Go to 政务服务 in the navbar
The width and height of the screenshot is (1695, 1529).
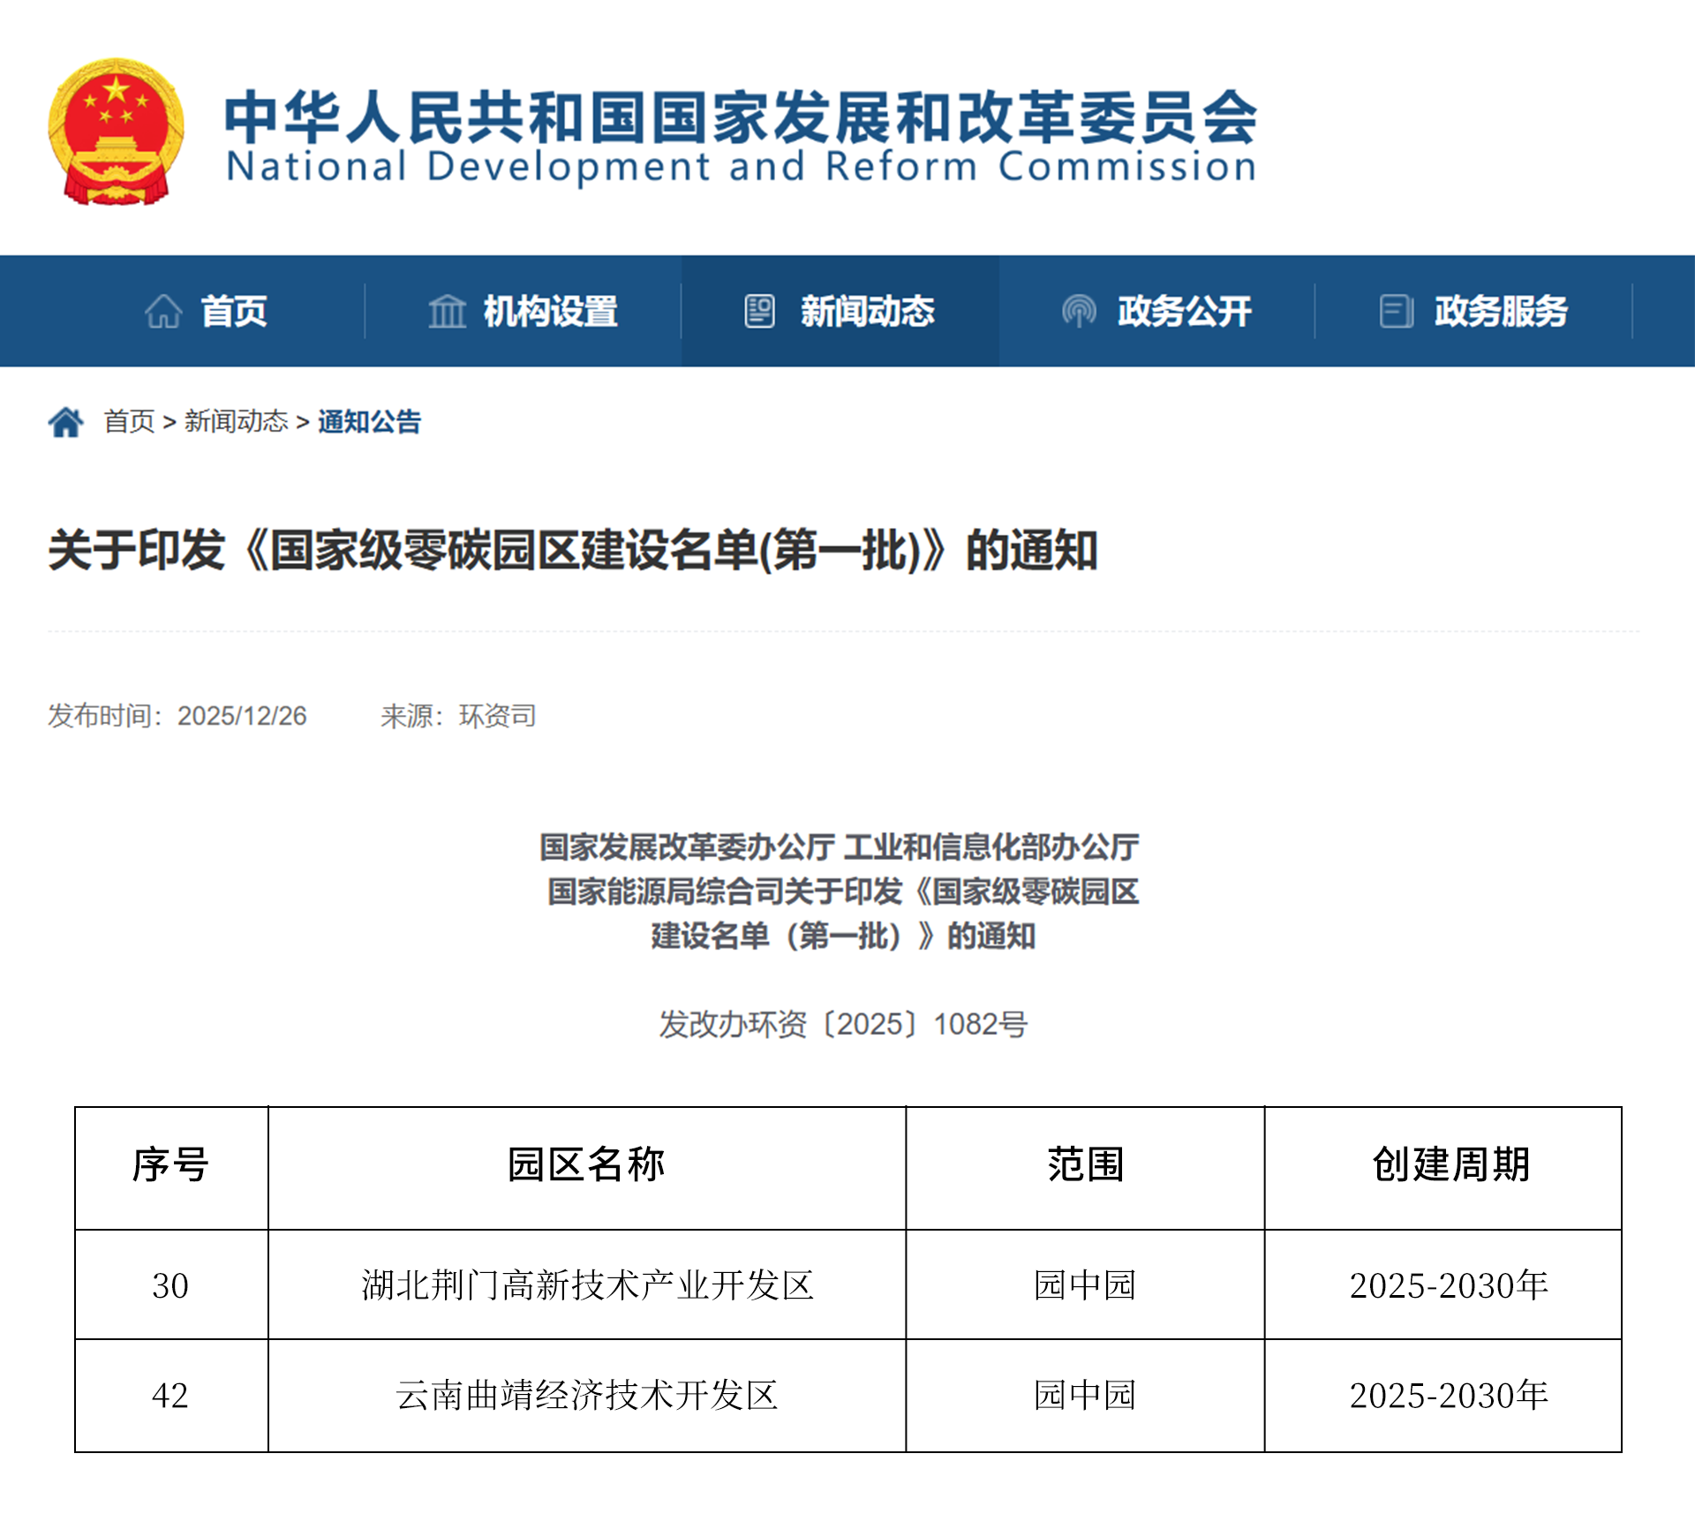1501,312
